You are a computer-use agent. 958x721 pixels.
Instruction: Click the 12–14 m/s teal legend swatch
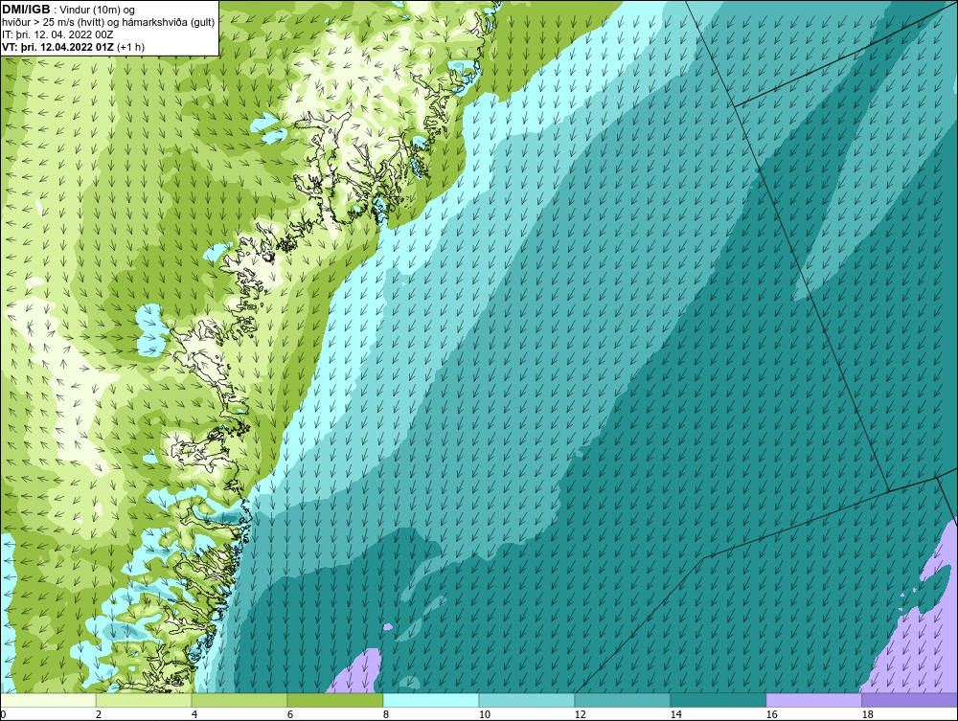622,700
